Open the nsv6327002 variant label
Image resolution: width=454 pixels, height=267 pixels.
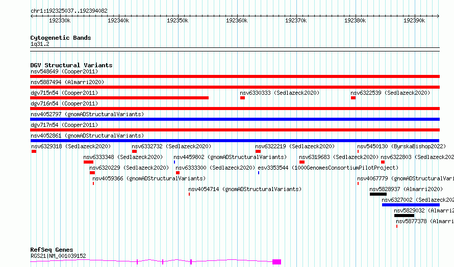pyautogui.click(x=418, y=200)
